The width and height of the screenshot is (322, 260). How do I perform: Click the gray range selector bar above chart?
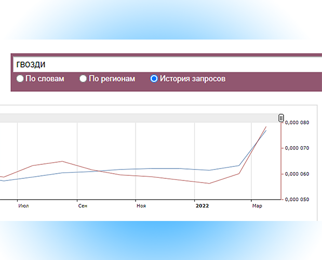pyautogui.click(x=140, y=118)
